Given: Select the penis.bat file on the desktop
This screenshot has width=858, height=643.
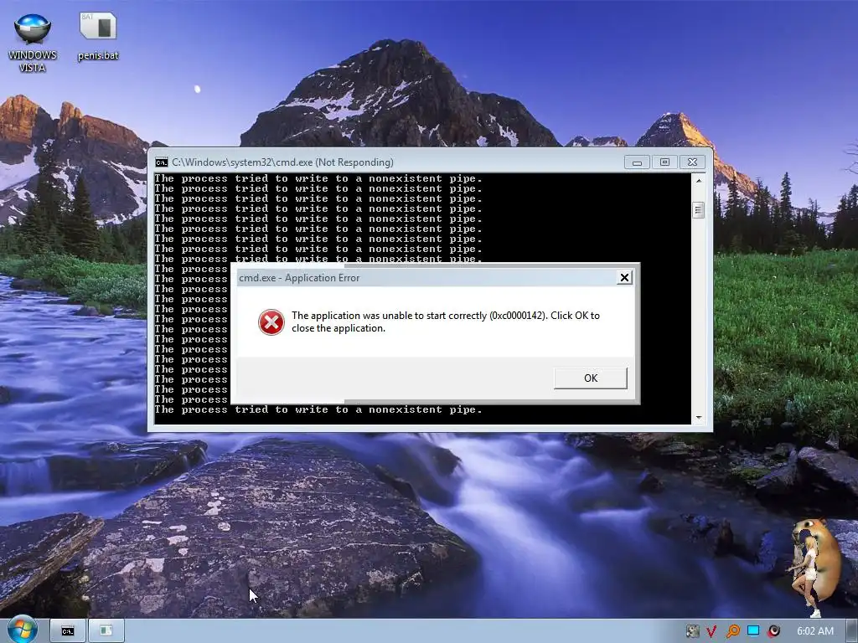Looking at the screenshot, I should pos(98,36).
